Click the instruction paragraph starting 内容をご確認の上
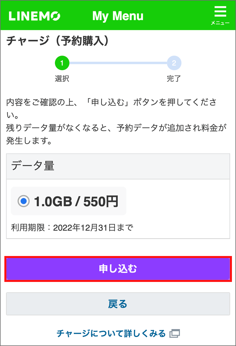 click(112, 108)
